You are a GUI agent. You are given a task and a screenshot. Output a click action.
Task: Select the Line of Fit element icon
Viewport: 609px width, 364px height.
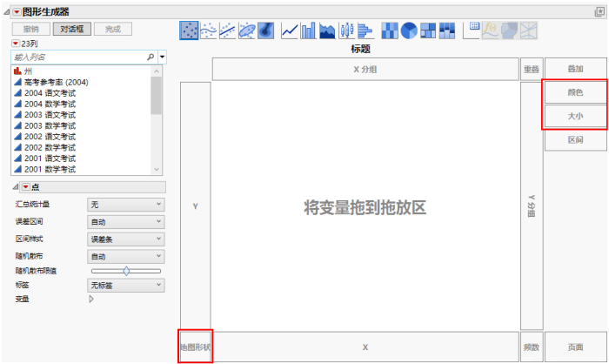tap(228, 30)
